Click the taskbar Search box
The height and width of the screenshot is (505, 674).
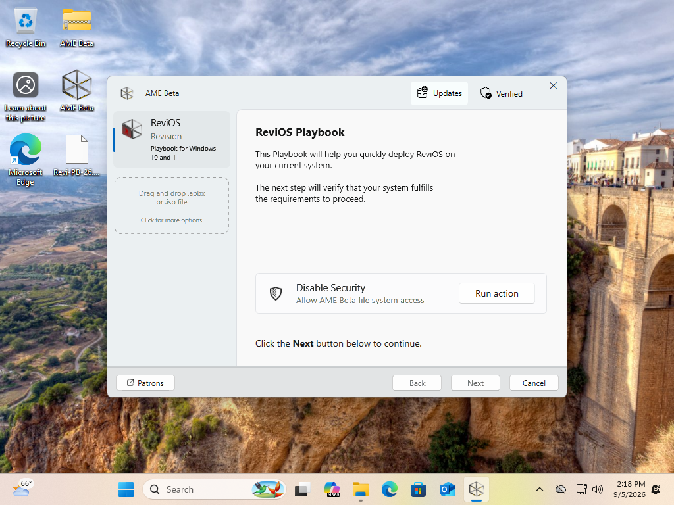coord(214,489)
